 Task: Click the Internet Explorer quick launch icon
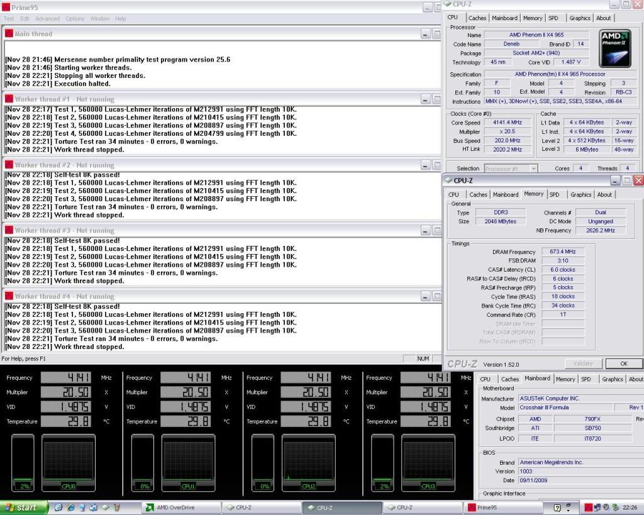click(71, 507)
